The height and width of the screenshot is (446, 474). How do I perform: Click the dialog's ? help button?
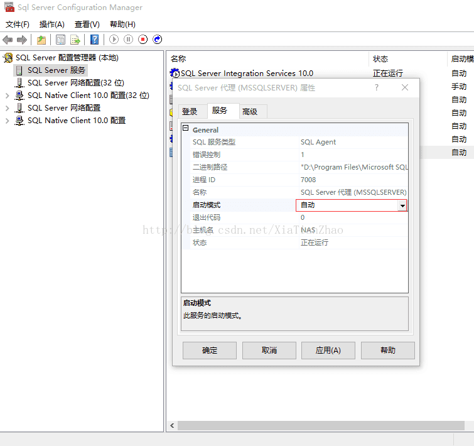tap(376, 88)
